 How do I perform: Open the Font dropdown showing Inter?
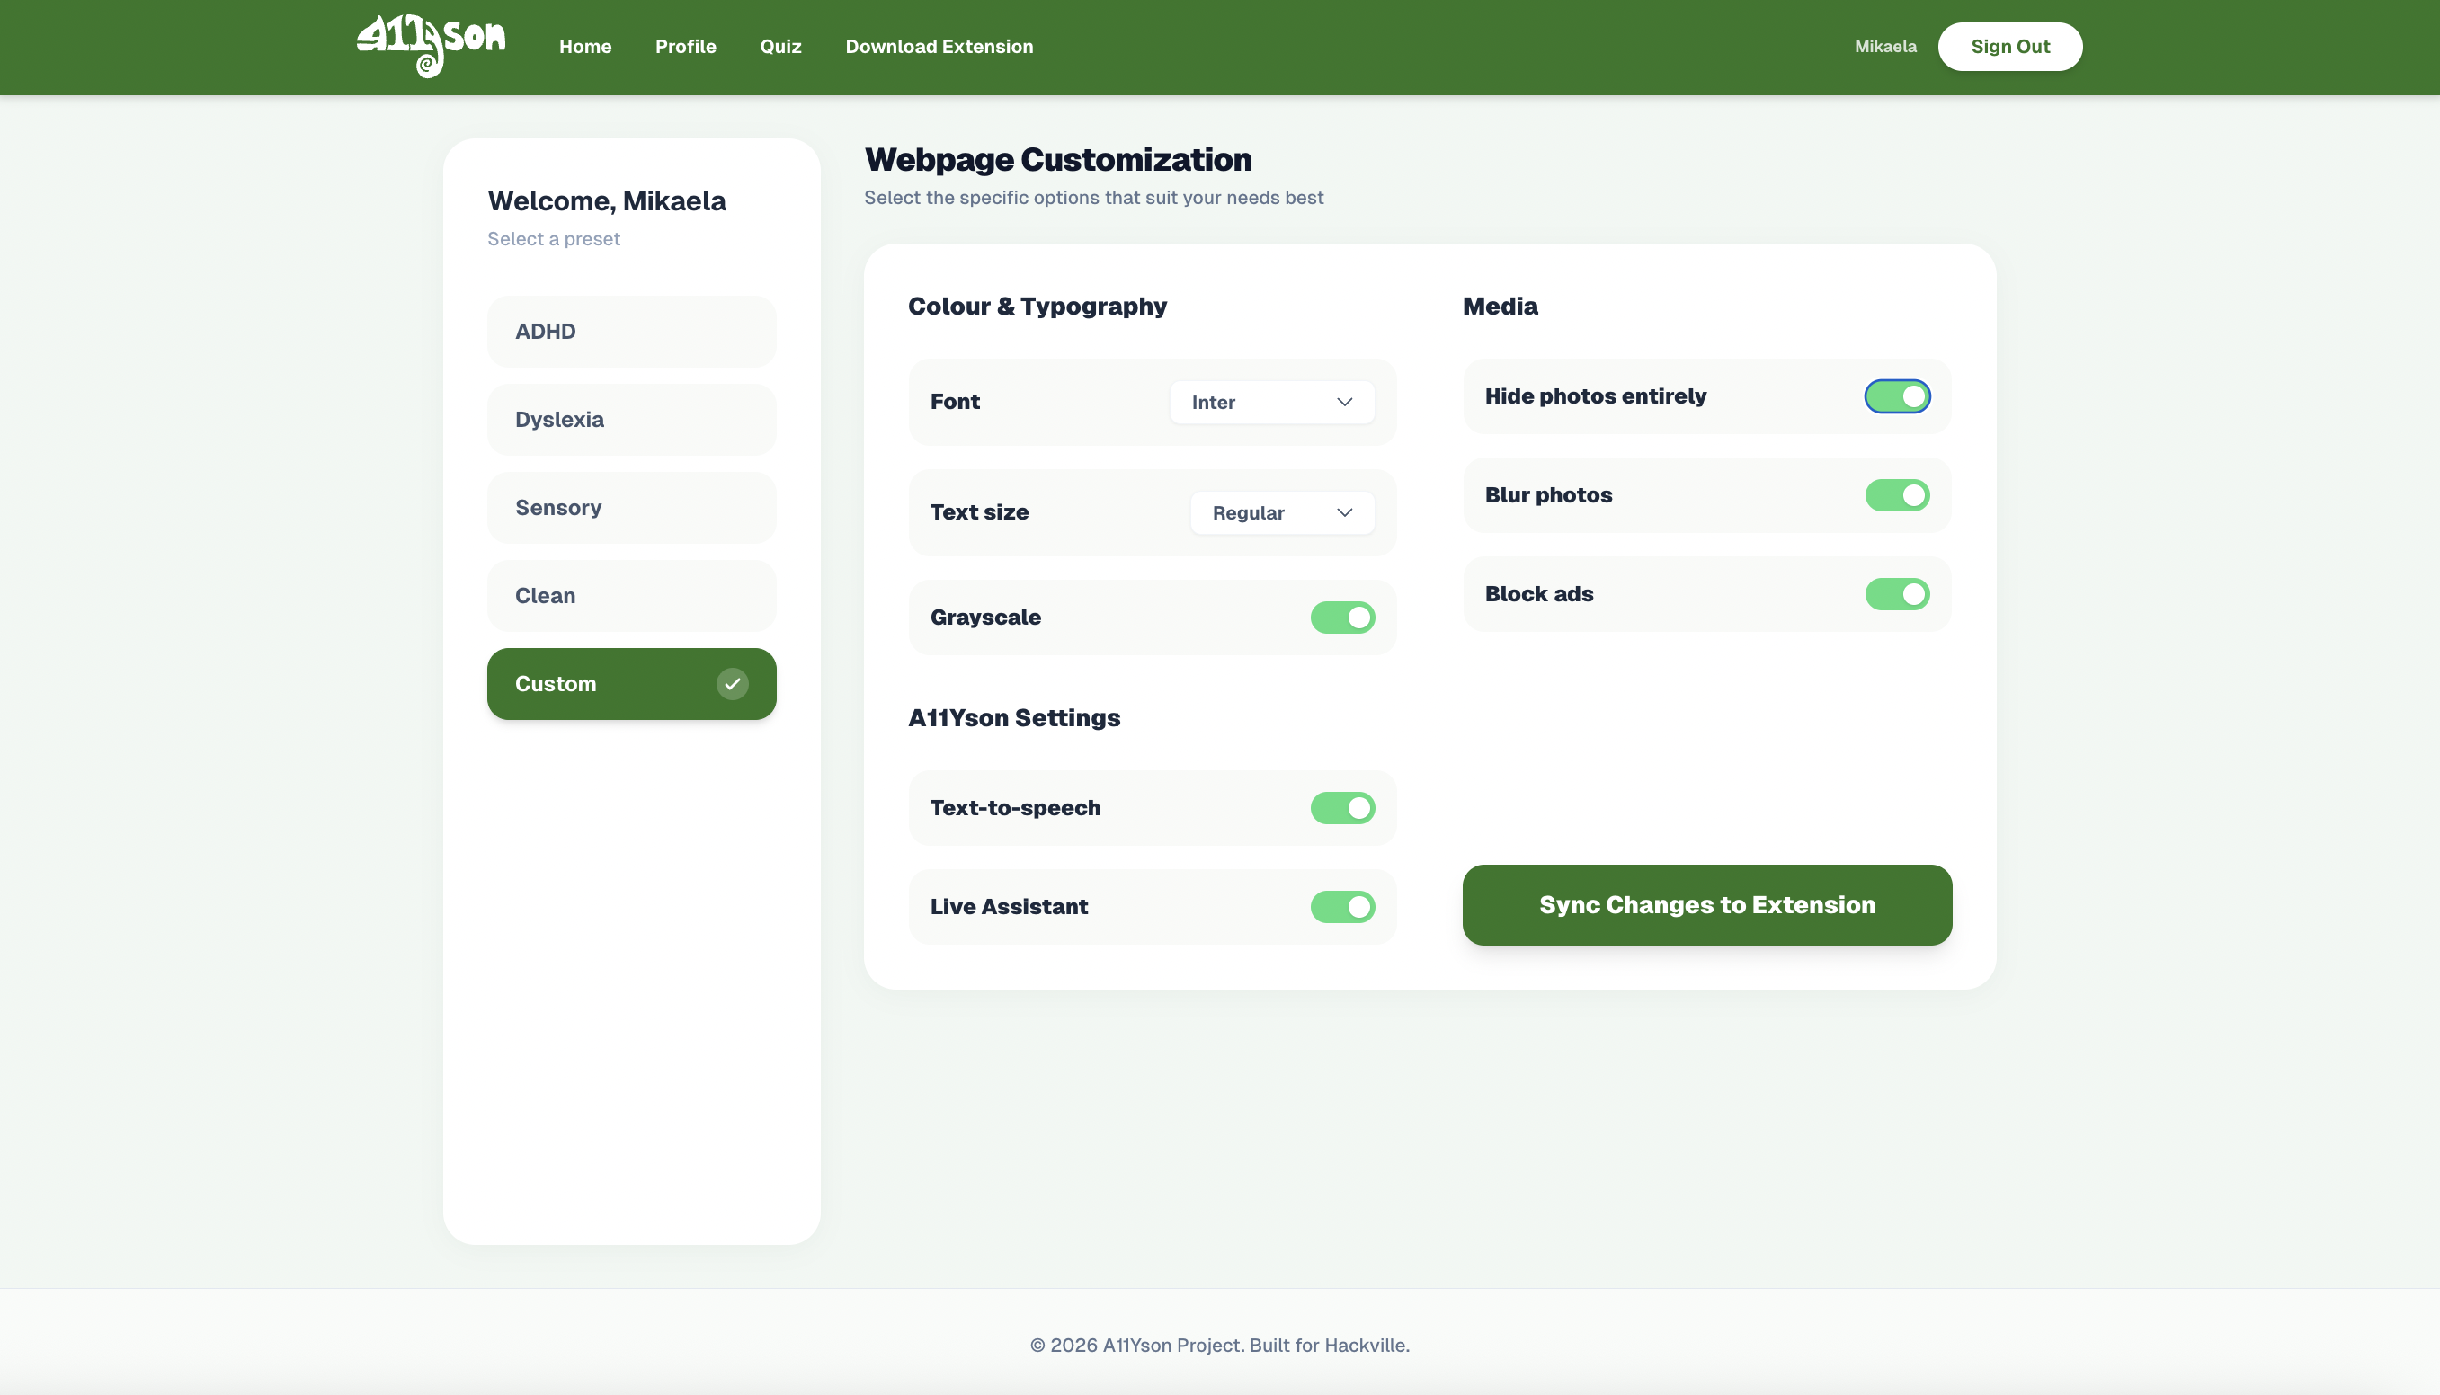click(1270, 403)
